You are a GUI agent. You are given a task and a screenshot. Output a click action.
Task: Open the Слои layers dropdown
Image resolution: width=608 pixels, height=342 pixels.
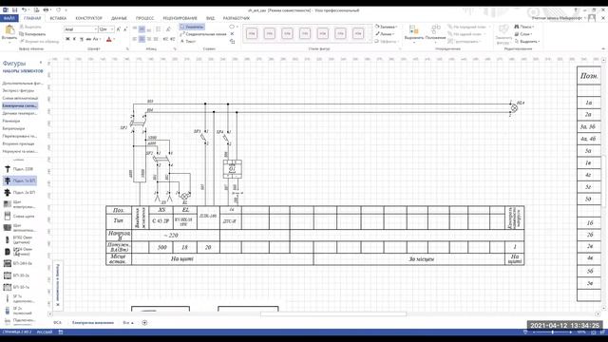523,34
